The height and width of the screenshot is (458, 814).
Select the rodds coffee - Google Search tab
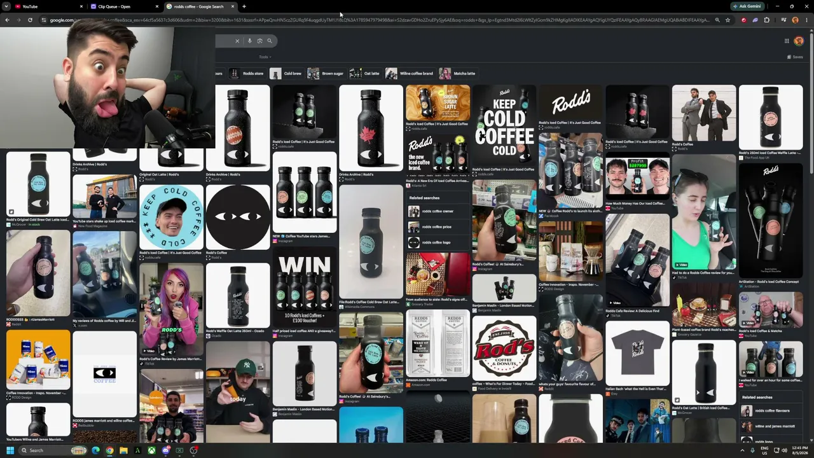point(200,6)
